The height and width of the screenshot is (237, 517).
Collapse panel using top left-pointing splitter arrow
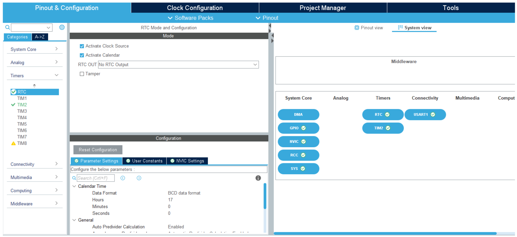tap(270, 26)
